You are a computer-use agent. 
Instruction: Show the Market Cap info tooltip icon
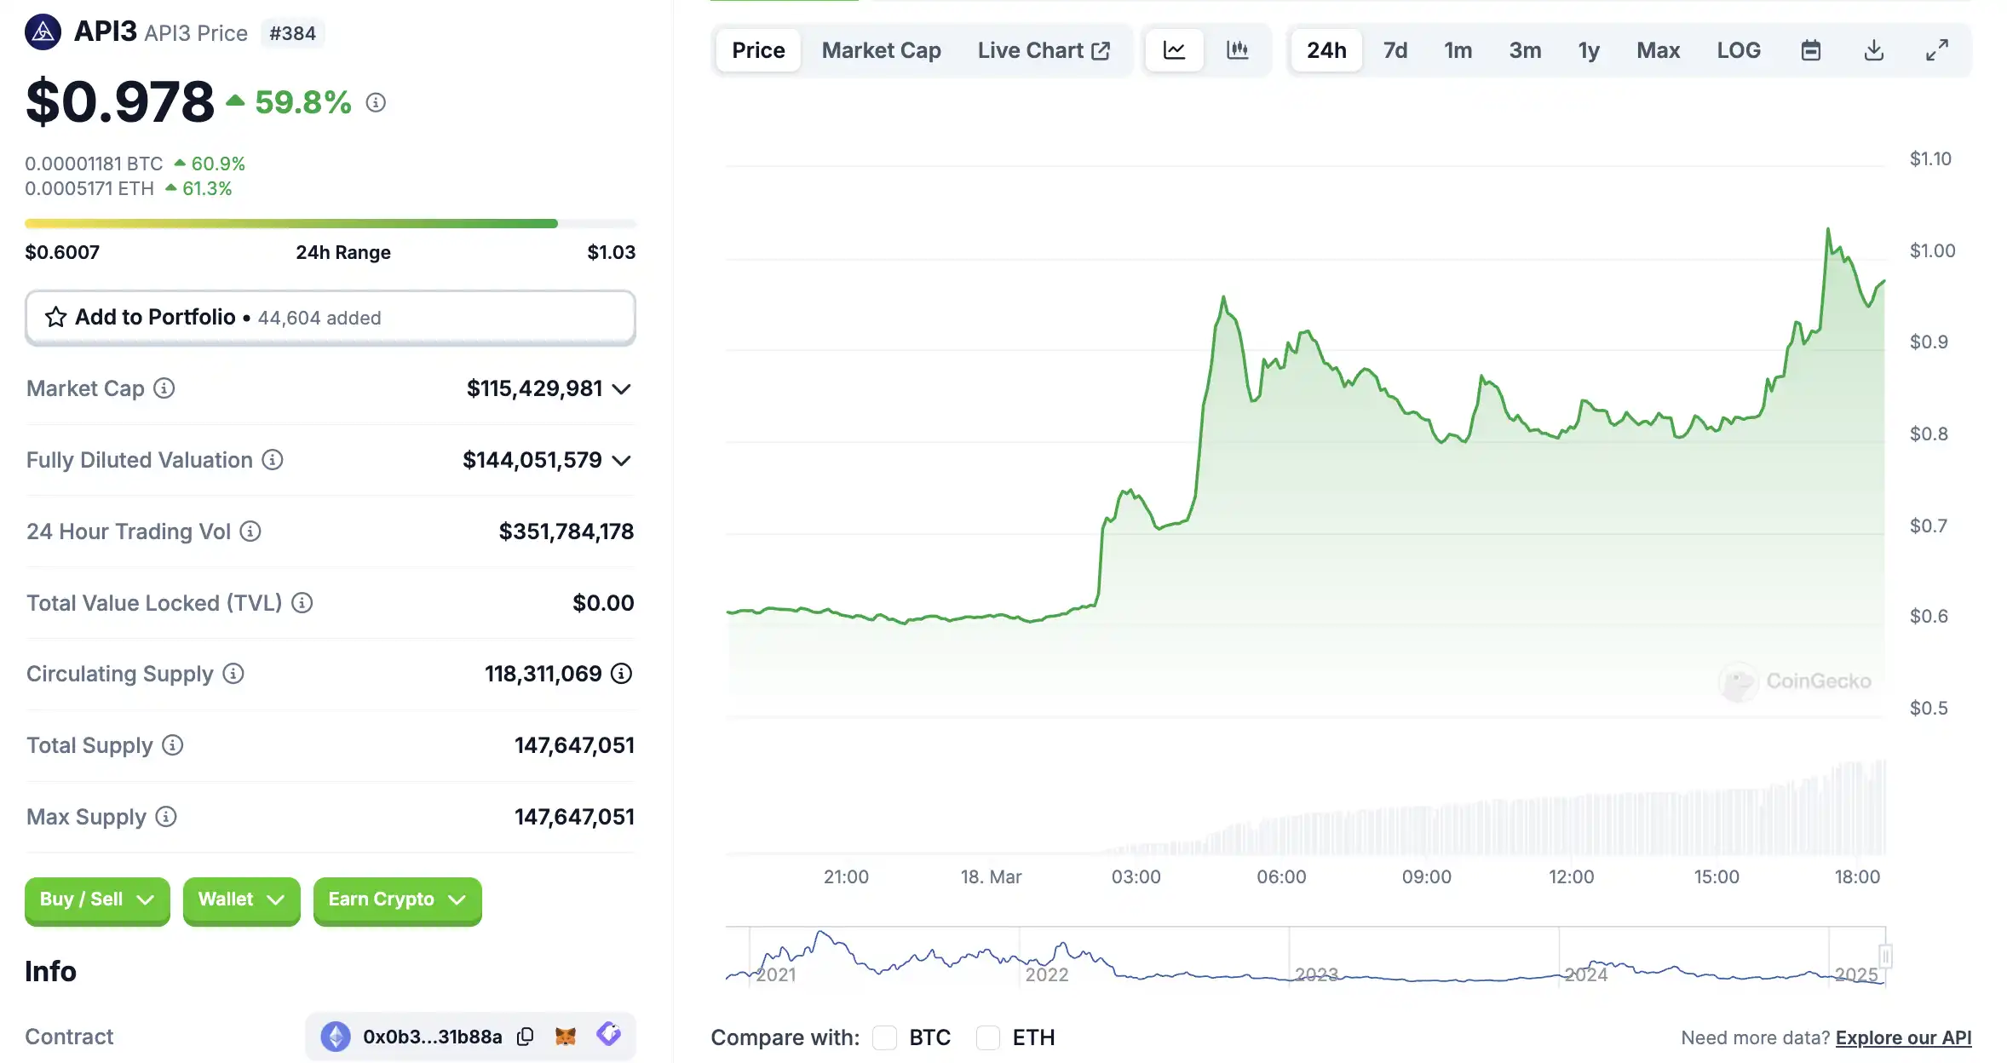tap(164, 388)
